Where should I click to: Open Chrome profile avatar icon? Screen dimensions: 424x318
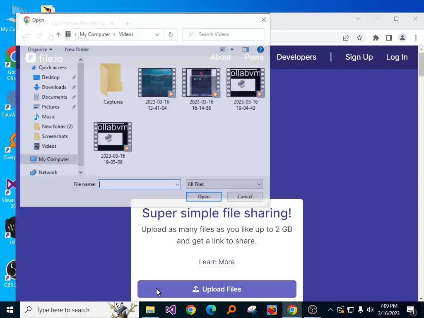point(402,38)
